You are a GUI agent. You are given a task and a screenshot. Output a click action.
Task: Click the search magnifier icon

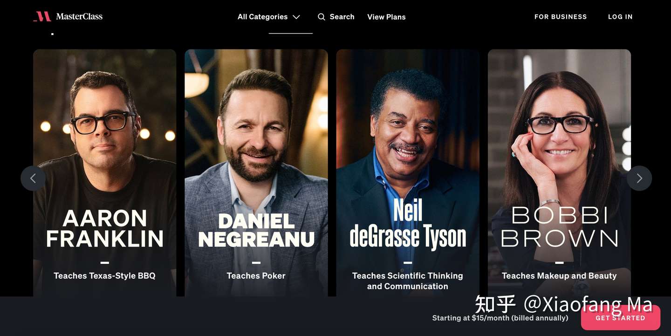[322, 17]
